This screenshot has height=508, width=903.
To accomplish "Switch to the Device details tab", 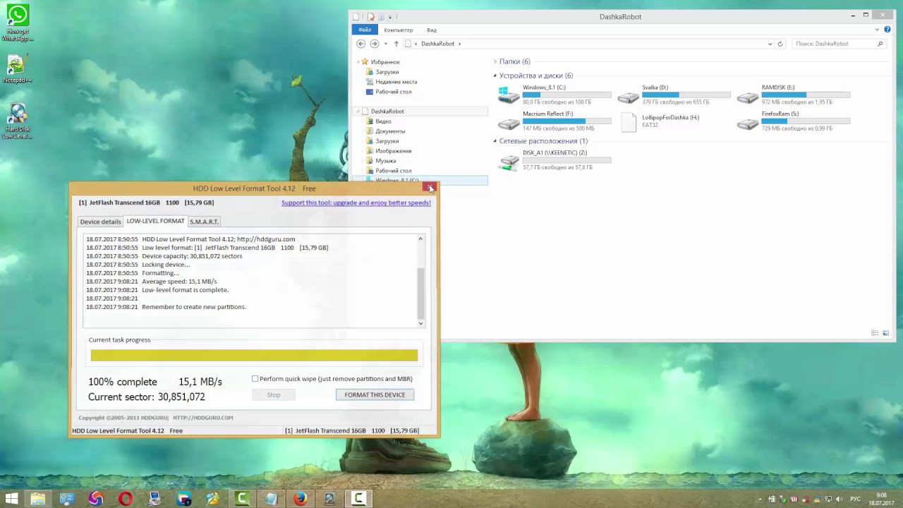I will [x=100, y=222].
